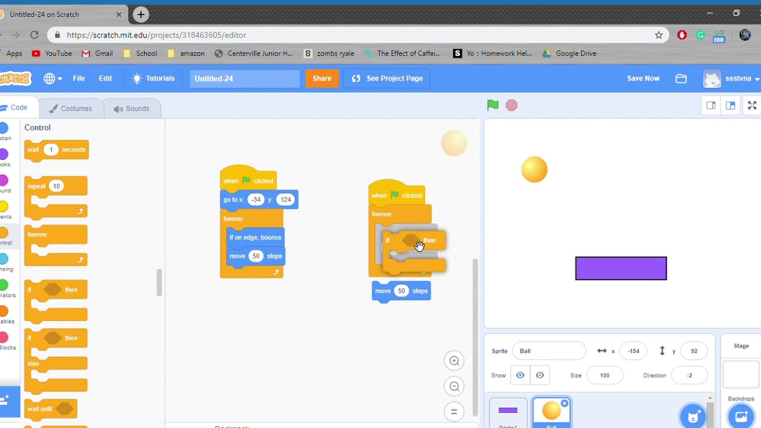Click the if on edge, bounce block
761x428 pixels.
[x=255, y=237]
